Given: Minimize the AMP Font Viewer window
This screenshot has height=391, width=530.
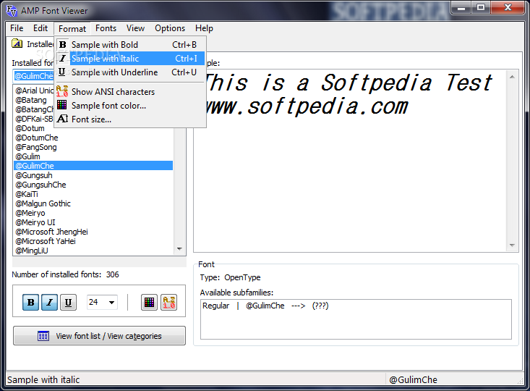Looking at the screenshot, I should [x=461, y=7].
